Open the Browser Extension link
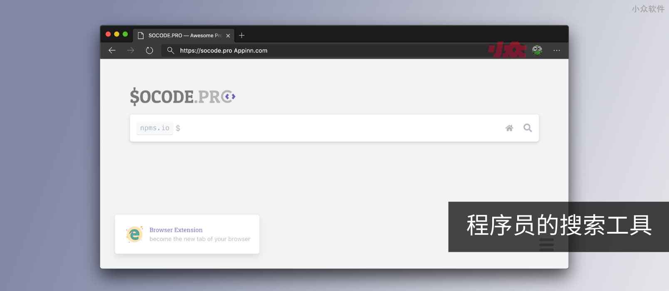This screenshot has width=669, height=291. [x=176, y=230]
